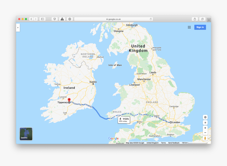
Task: Select the Edinburgh map label
Action: (x=132, y=25)
